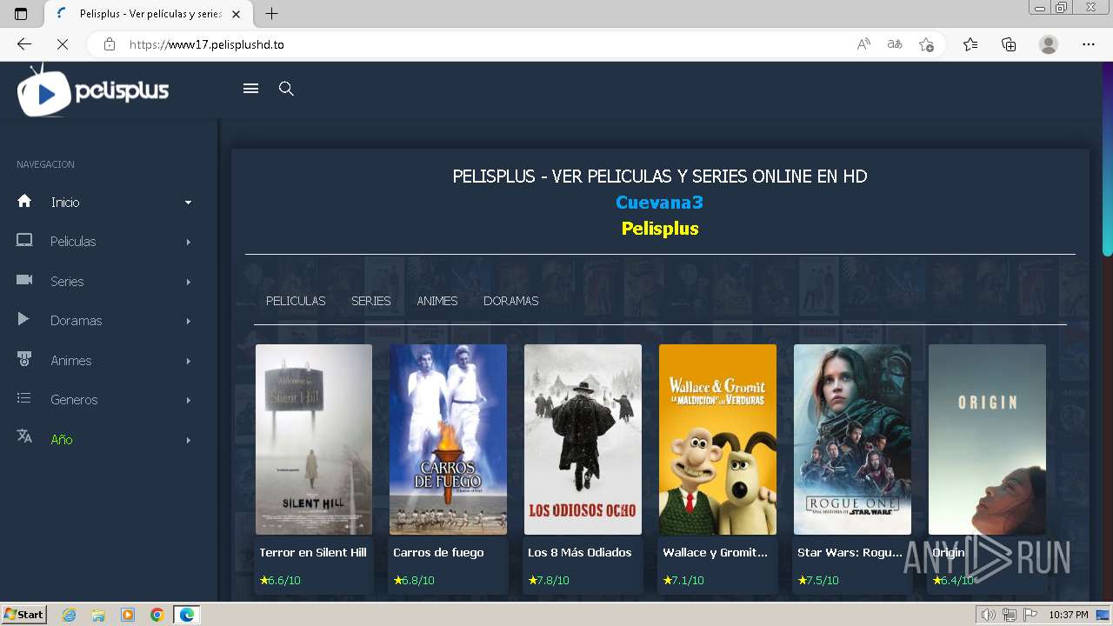The image size is (1113, 626).
Task: Open the volume tray icon
Action: 988,615
